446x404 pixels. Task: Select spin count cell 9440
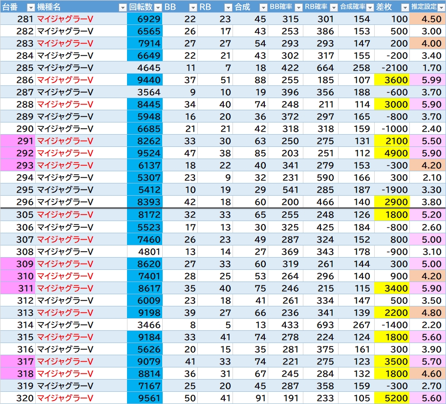145,80
